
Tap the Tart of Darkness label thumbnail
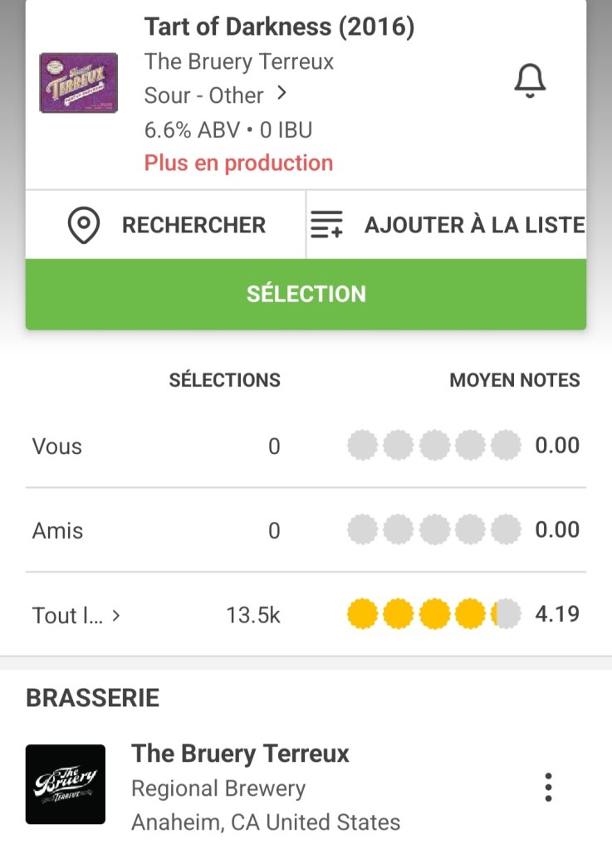(79, 83)
